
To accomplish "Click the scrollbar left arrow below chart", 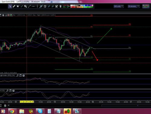I will tap(8, 106).
